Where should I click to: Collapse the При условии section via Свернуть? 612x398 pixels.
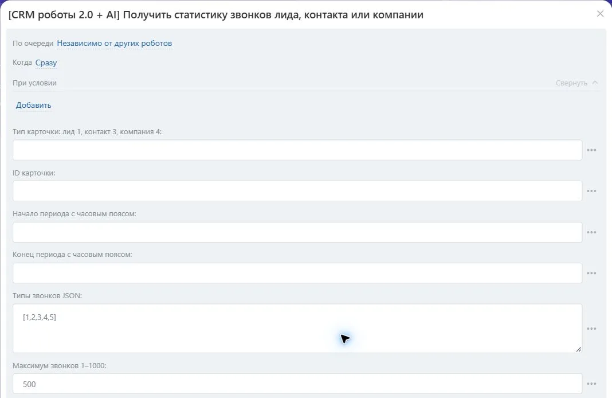(x=576, y=83)
